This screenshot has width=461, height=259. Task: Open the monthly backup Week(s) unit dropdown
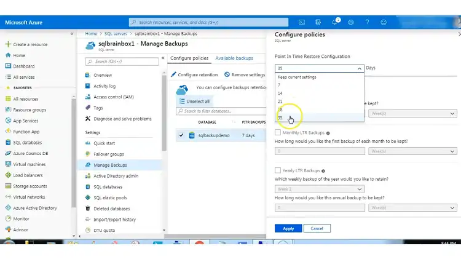412,151
